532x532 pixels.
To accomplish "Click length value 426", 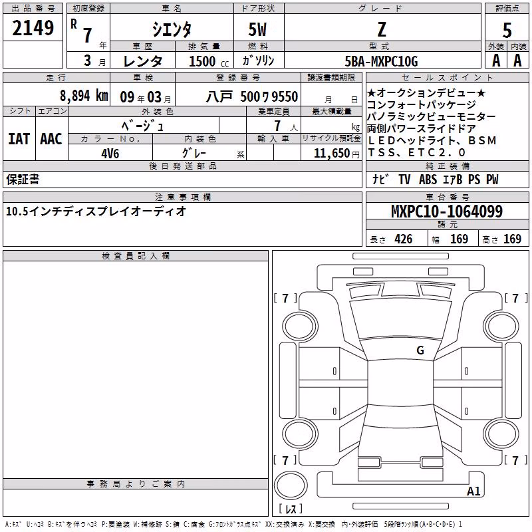I will (403, 239).
